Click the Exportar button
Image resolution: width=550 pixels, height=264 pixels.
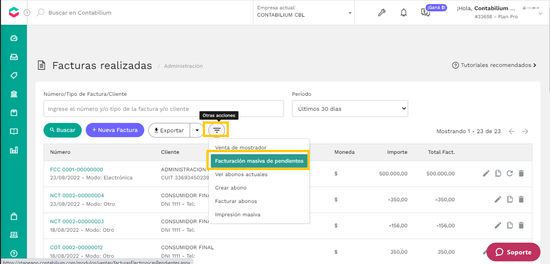[169, 130]
